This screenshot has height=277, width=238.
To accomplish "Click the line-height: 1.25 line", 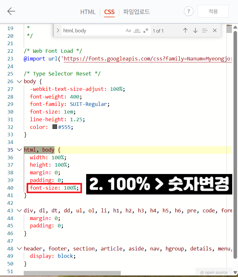I will [57, 120].
